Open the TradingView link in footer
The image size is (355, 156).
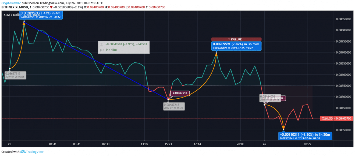point(34,152)
